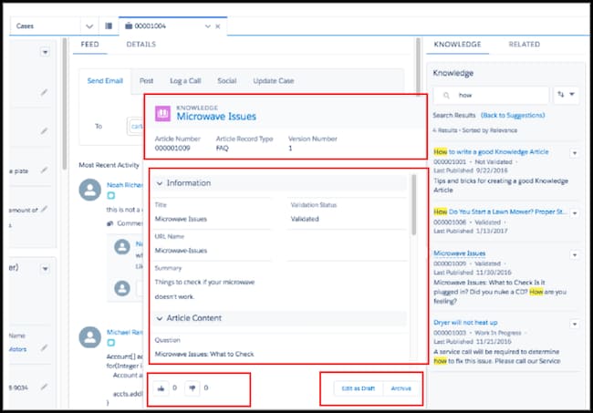Click the Archive button

pos(401,388)
